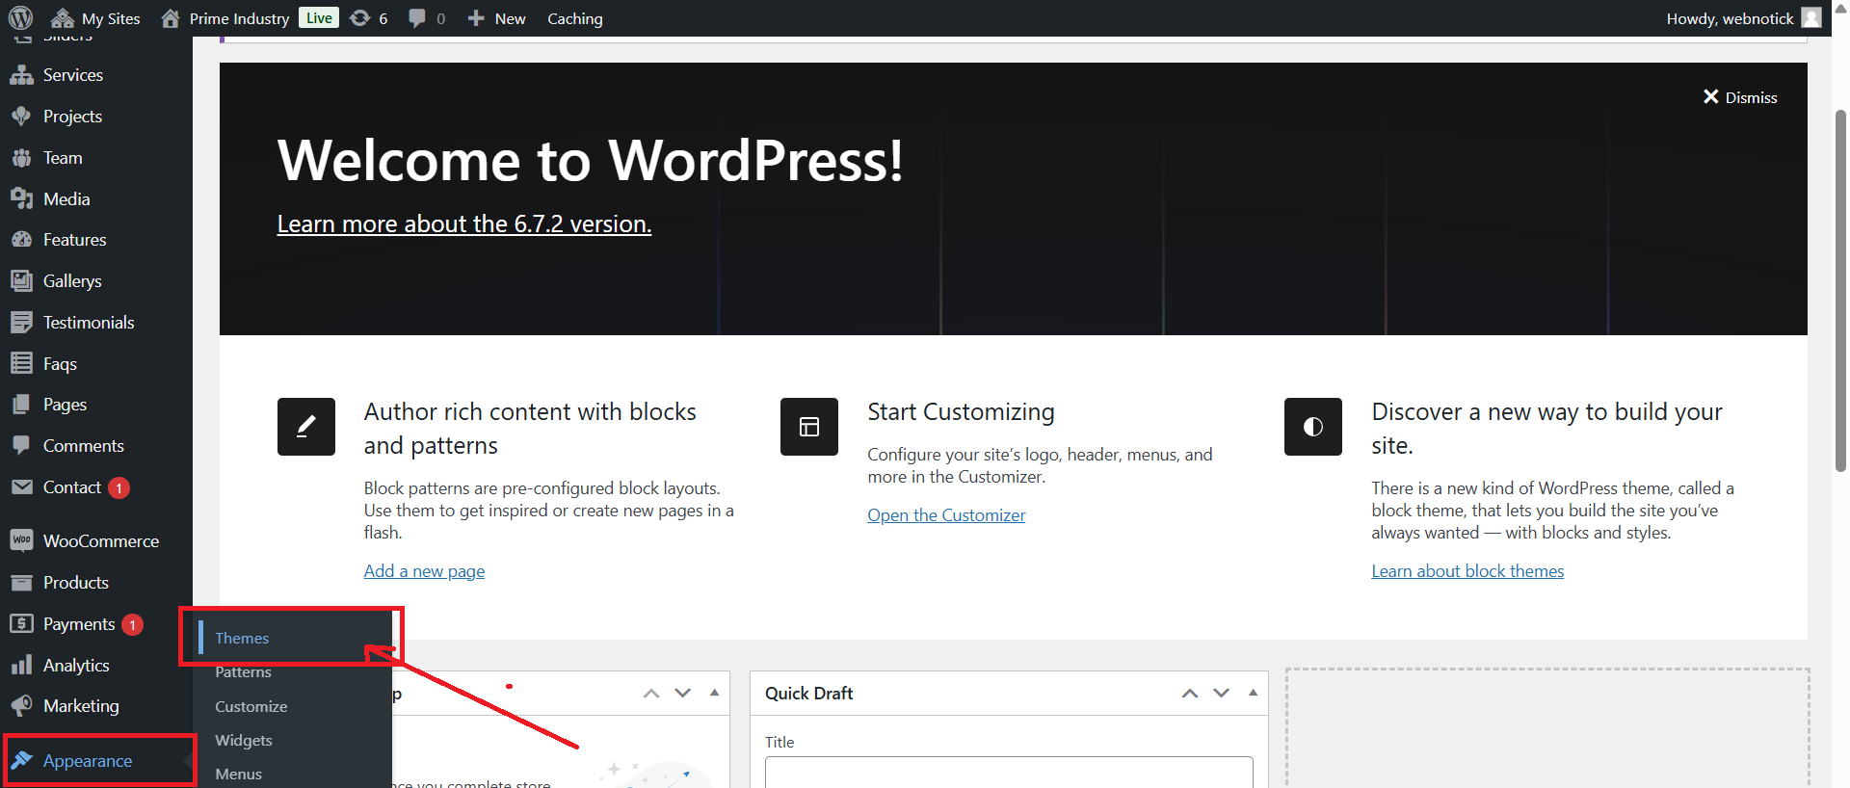Click the Pages sidebar icon
The height and width of the screenshot is (788, 1850).
pyautogui.click(x=21, y=405)
